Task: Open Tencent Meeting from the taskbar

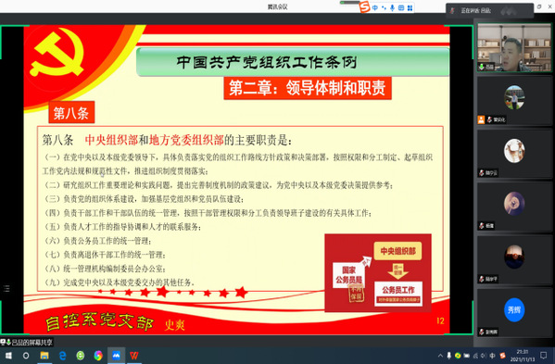Action: point(116,356)
